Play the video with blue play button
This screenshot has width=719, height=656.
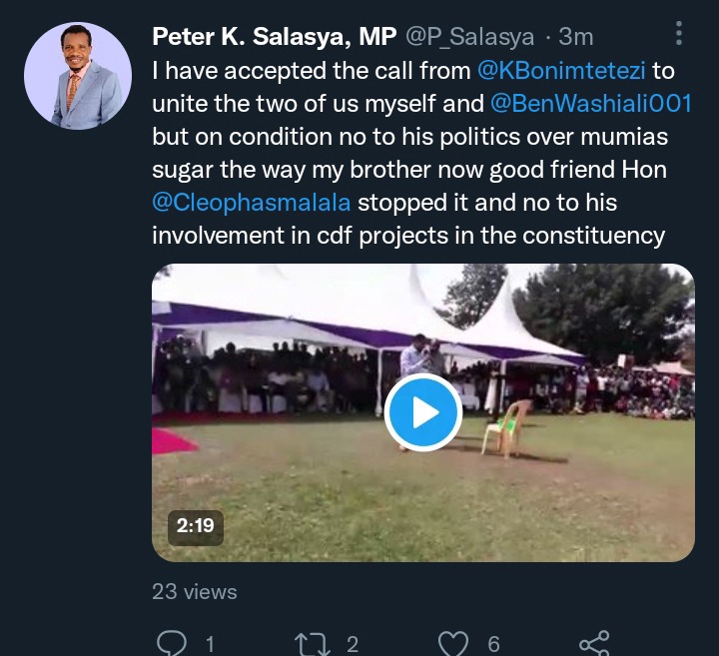(x=423, y=412)
